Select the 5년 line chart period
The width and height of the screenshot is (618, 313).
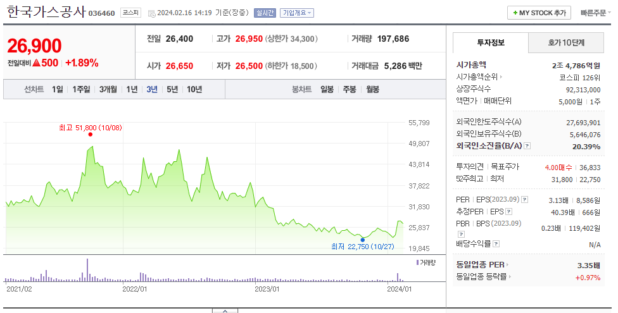172,89
